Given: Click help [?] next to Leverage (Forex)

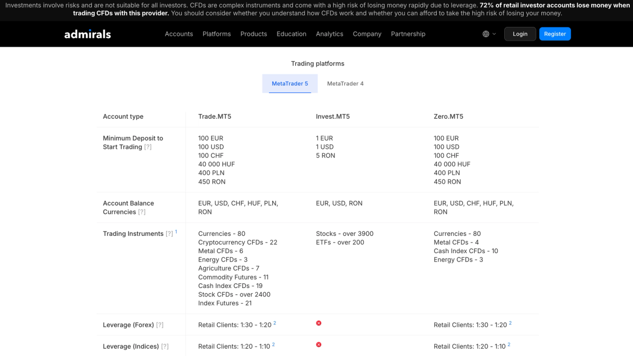Looking at the screenshot, I should click(x=160, y=325).
